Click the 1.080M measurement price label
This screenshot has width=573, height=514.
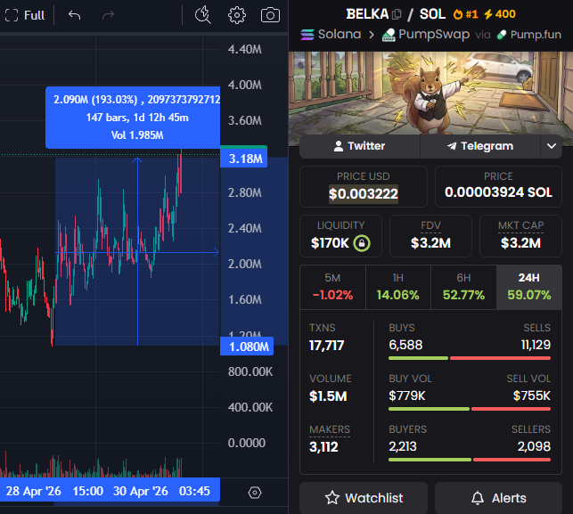[247, 347]
